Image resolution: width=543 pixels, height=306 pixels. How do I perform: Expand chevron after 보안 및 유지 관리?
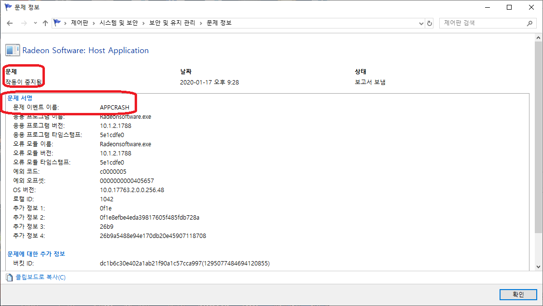[201, 23]
